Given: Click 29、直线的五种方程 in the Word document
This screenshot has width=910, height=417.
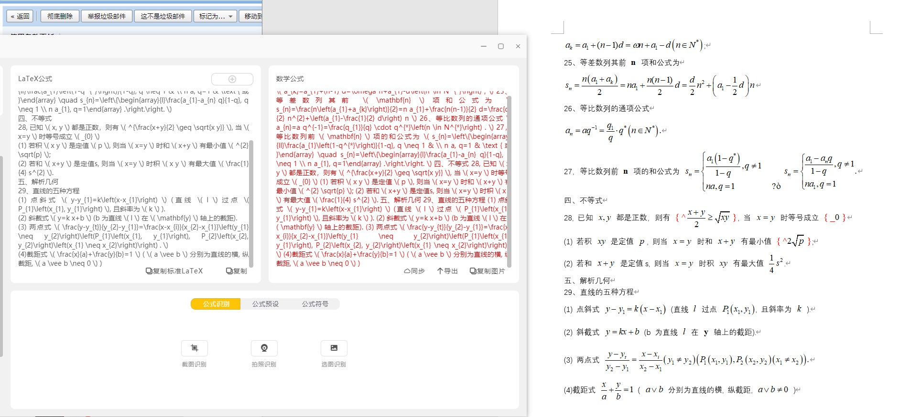Looking at the screenshot, I should [x=599, y=292].
